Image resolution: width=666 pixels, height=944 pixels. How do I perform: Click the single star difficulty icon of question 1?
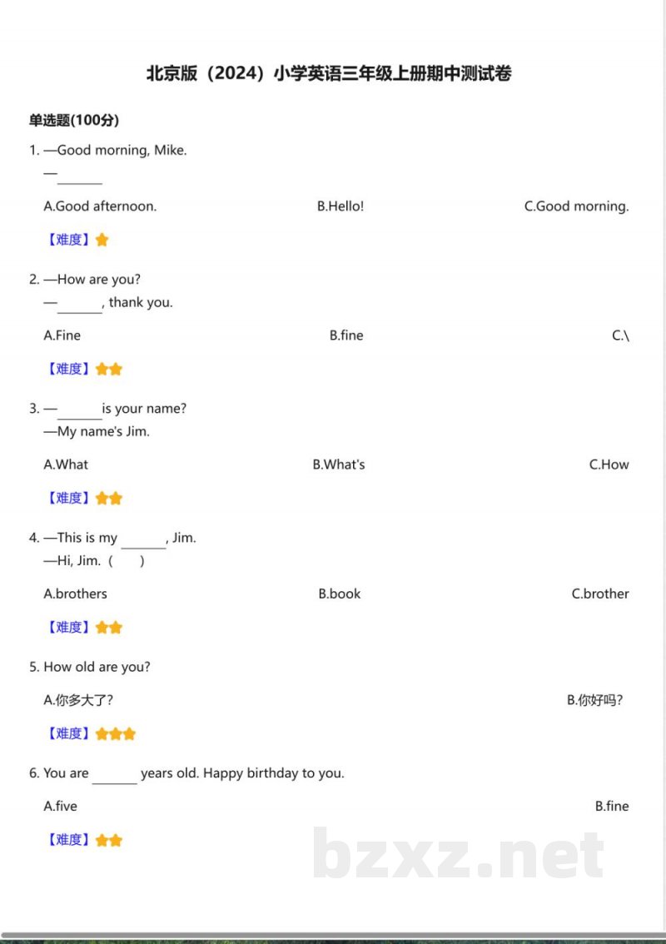[x=102, y=240]
